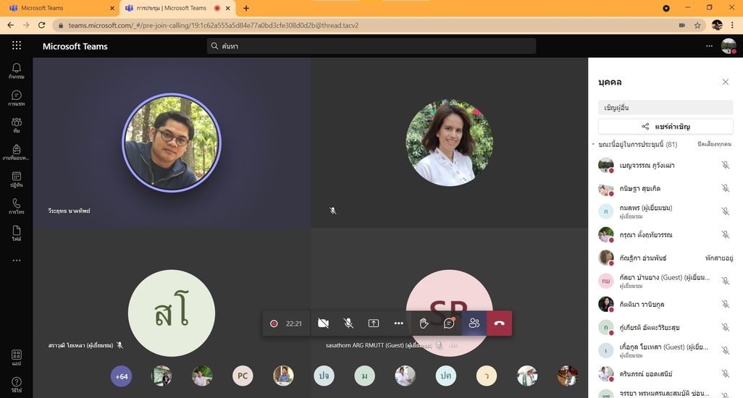Viewport: 743px width, 398px height.
Task: Click the PC participant avatar thumbnail
Action: coord(243,376)
